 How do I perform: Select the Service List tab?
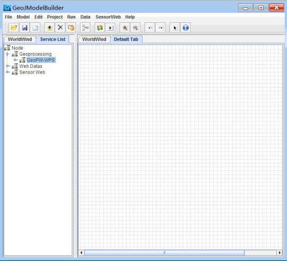[x=53, y=39]
